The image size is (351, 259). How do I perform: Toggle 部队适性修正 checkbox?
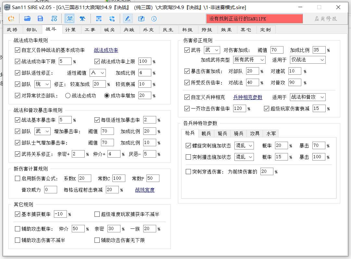click(18, 73)
